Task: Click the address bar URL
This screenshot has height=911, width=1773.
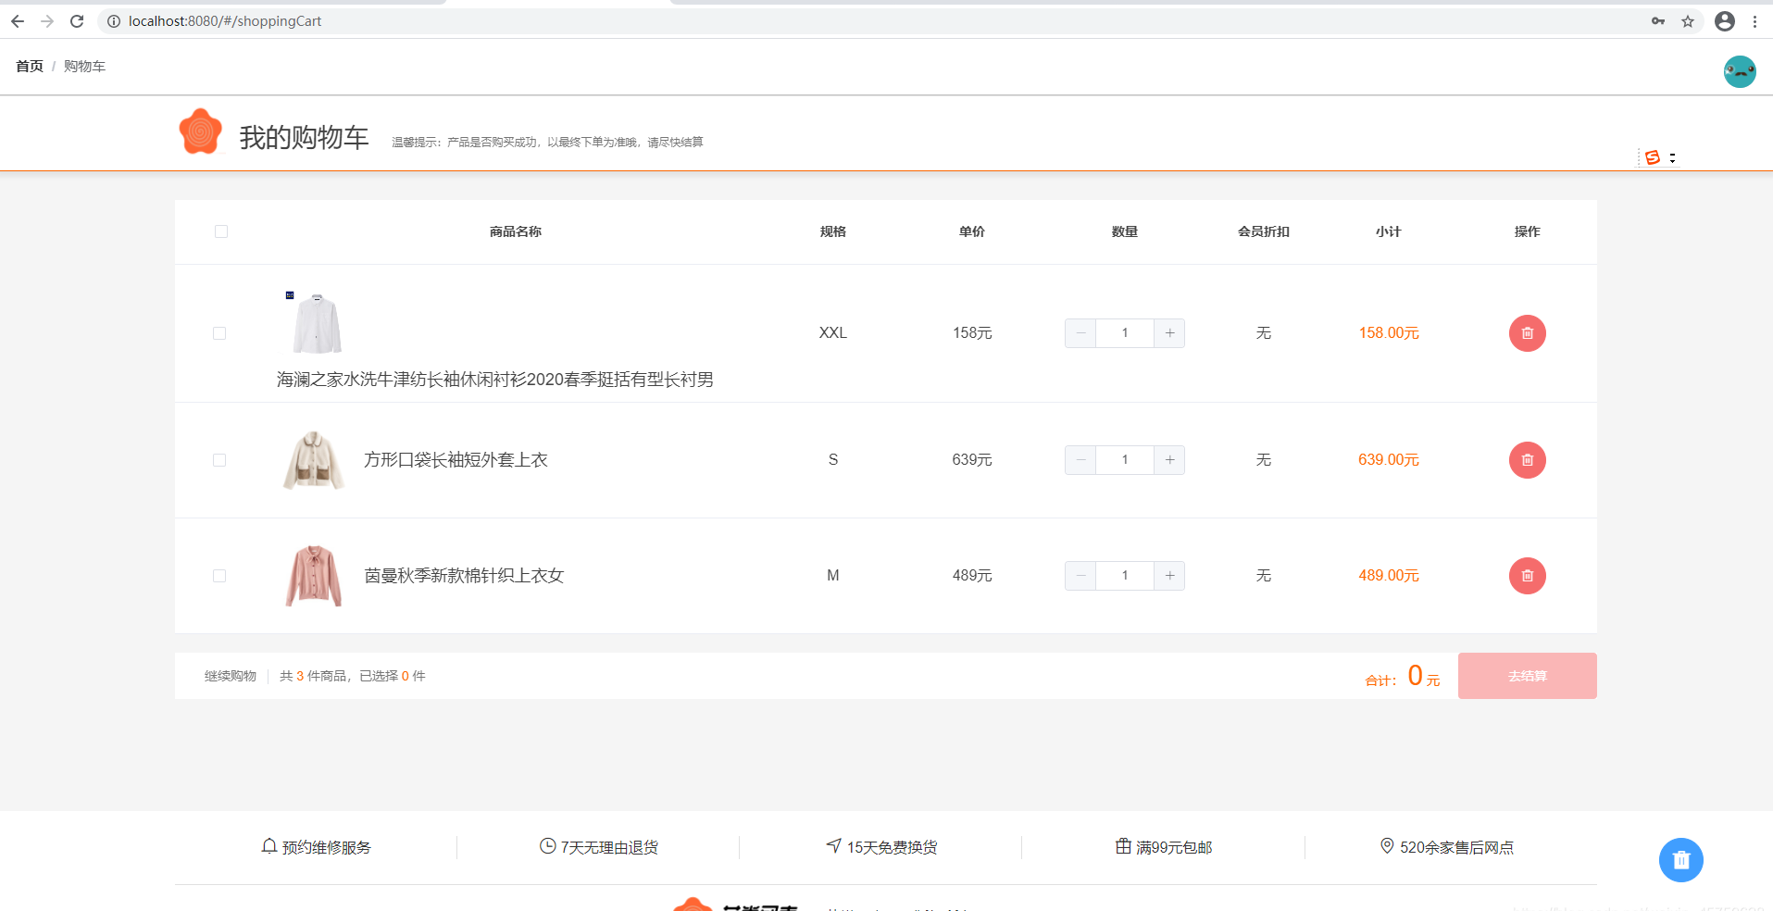Action: [225, 21]
